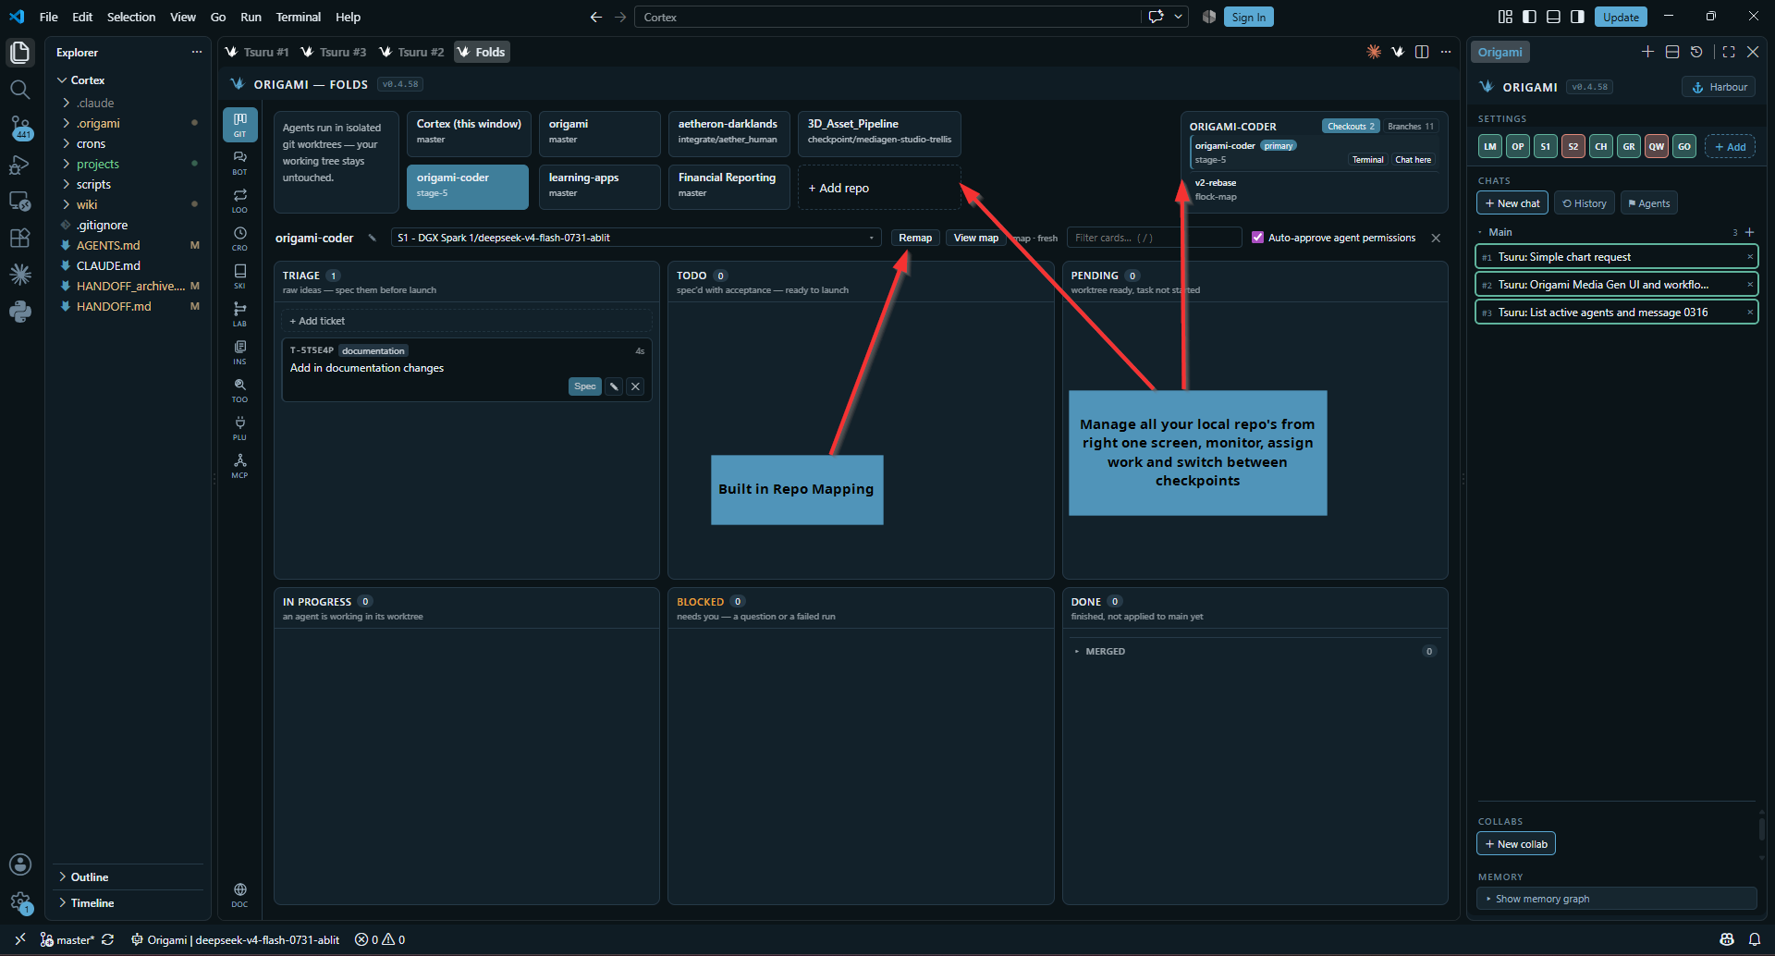The image size is (1775, 956).
Task: Toggle the GR provider chip
Action: (x=1629, y=146)
